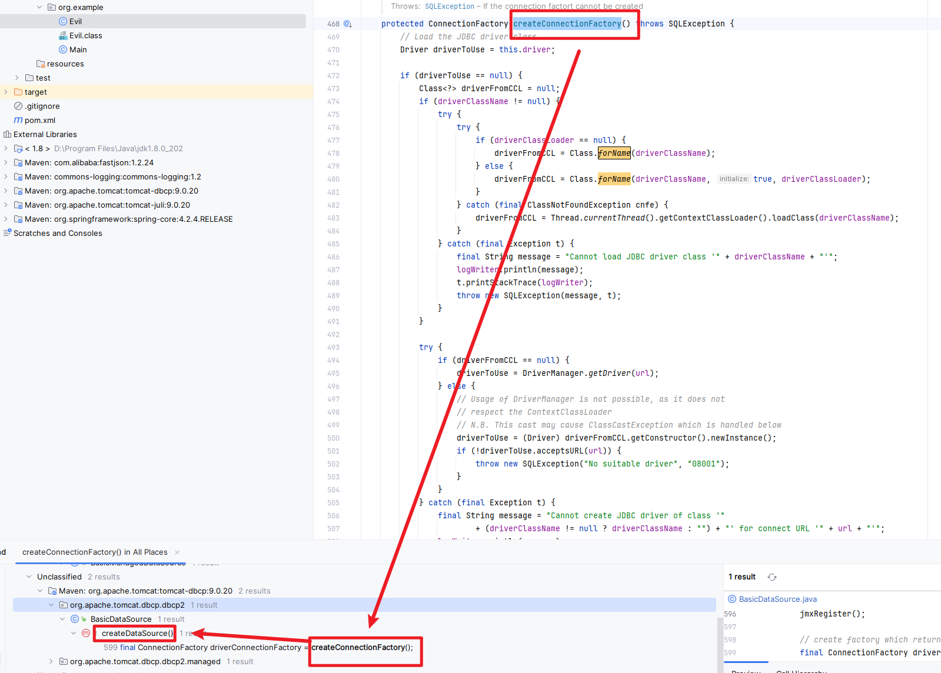The height and width of the screenshot is (673, 941).
Task: Click the highlighted dbcp2 package icon in results
Action: [63, 605]
